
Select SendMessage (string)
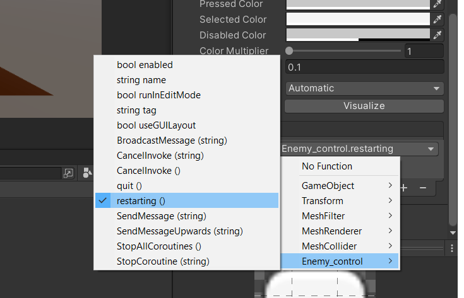coord(187,216)
